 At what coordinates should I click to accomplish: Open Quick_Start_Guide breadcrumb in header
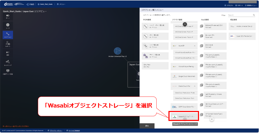click(x=45, y=4)
